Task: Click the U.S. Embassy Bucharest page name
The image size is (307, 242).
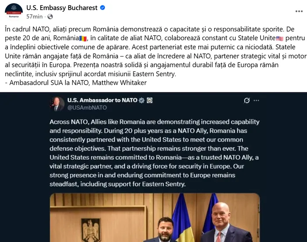Action: (62, 7)
